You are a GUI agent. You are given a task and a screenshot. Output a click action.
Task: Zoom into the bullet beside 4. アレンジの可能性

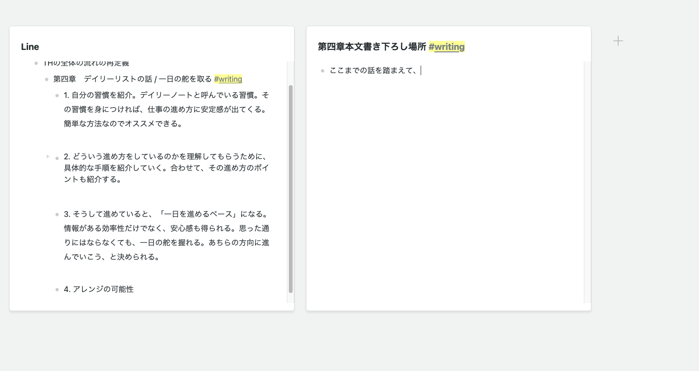57,289
